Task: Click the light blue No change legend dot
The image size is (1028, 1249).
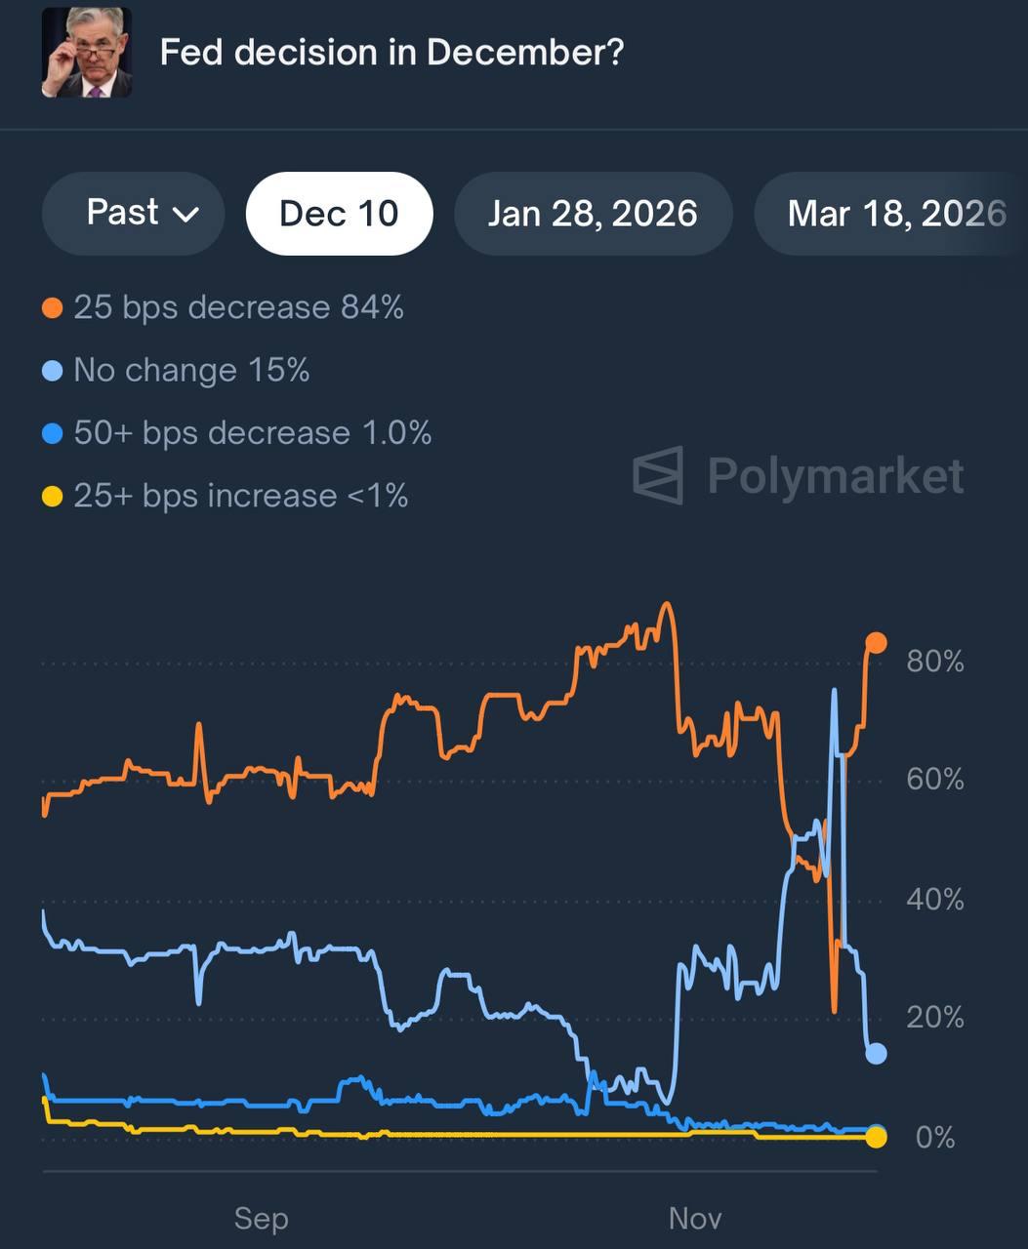Action: (x=54, y=370)
